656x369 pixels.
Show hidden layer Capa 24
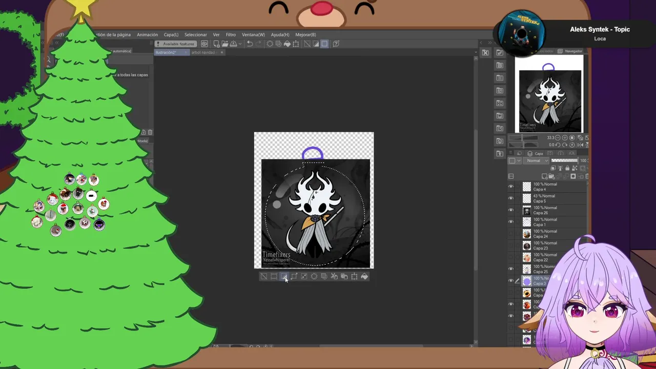[x=510, y=234]
